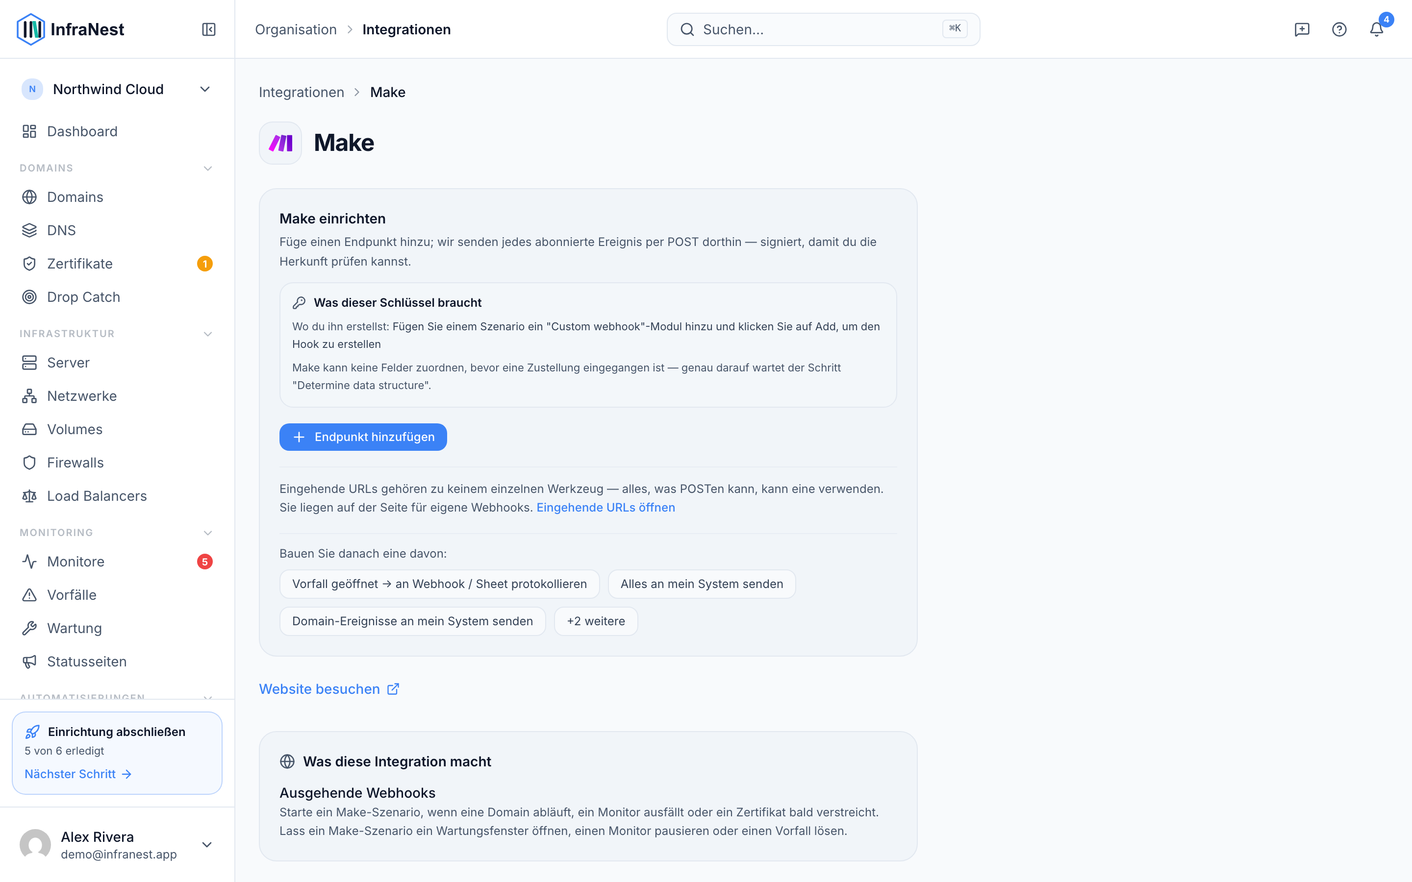
Task: Open the Dashboard page
Action: (117, 131)
